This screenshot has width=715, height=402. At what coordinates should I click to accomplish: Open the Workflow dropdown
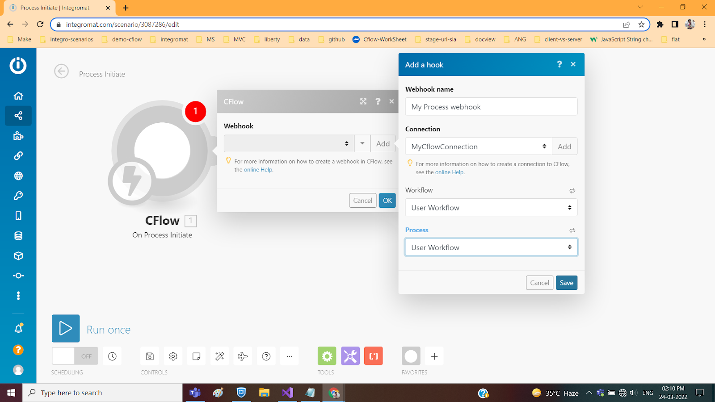tap(491, 207)
